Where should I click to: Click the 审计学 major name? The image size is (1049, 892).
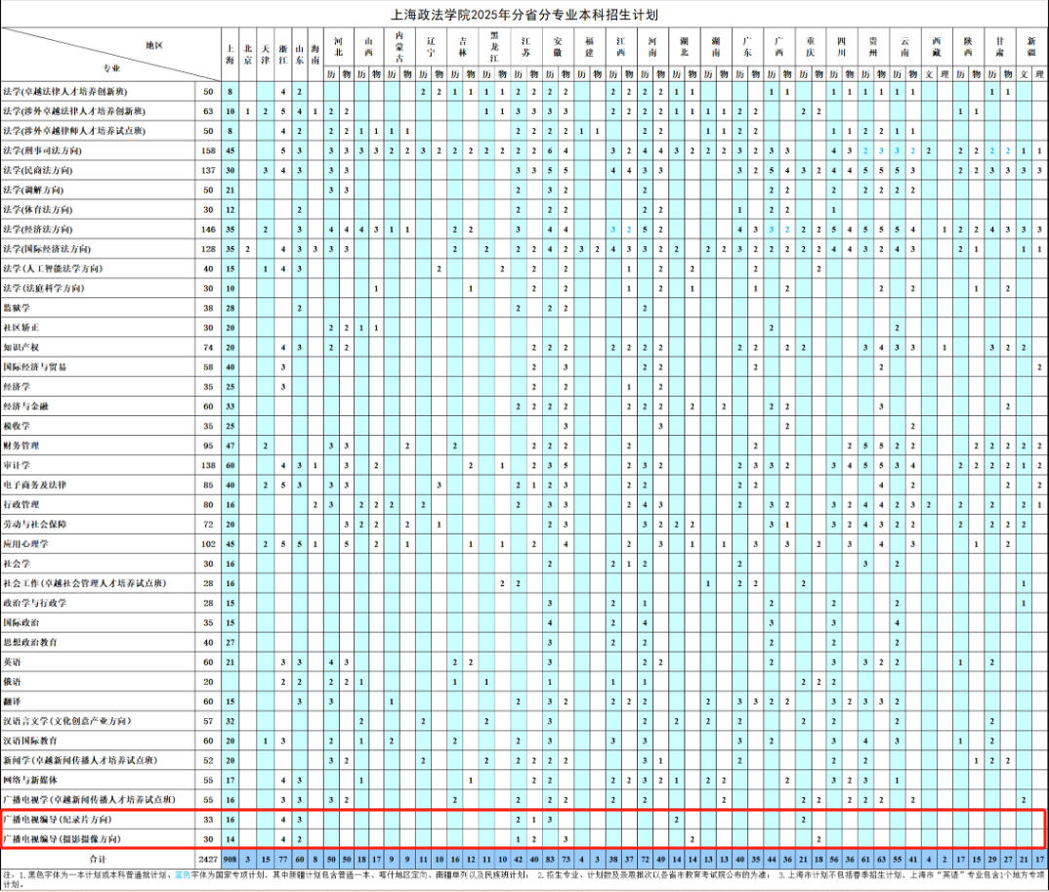tap(17, 465)
